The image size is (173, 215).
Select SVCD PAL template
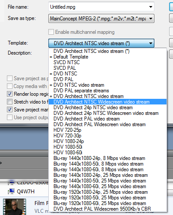click(108, 68)
